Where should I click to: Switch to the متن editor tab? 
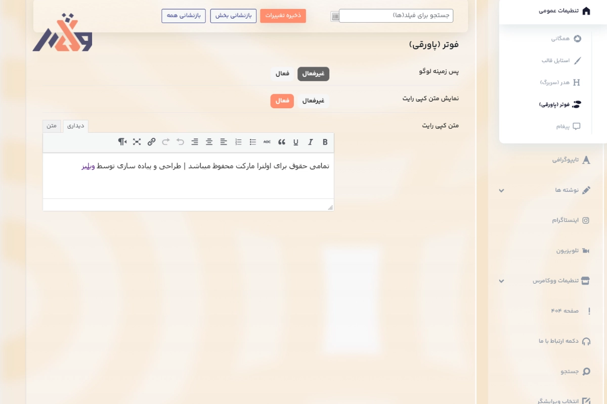point(52,126)
